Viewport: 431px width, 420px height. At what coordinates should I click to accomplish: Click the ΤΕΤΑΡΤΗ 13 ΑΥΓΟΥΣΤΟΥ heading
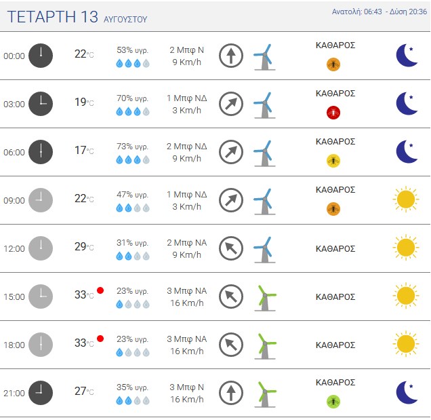pyautogui.click(x=77, y=17)
